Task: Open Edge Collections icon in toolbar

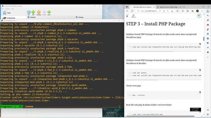Action: [x=188, y=11]
